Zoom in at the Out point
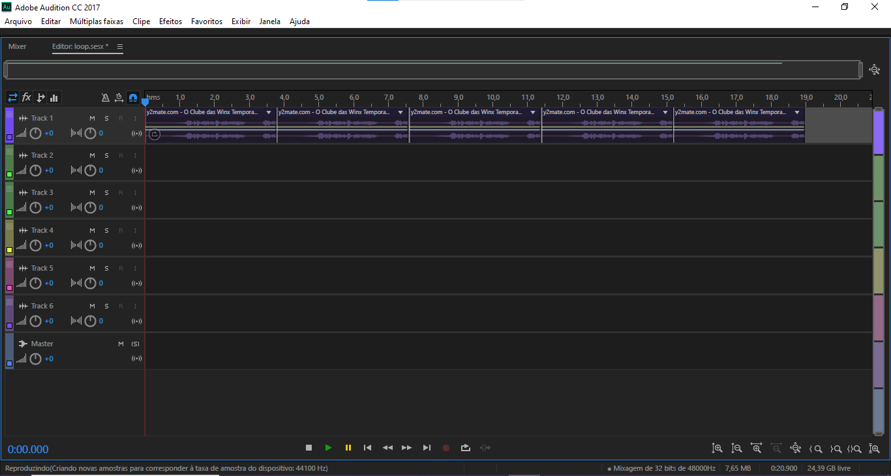The height and width of the screenshot is (476, 891). point(836,449)
